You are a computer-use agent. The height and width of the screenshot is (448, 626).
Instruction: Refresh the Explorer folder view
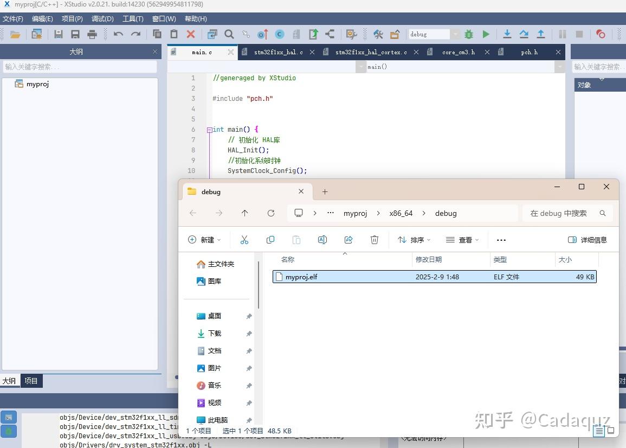coord(271,213)
